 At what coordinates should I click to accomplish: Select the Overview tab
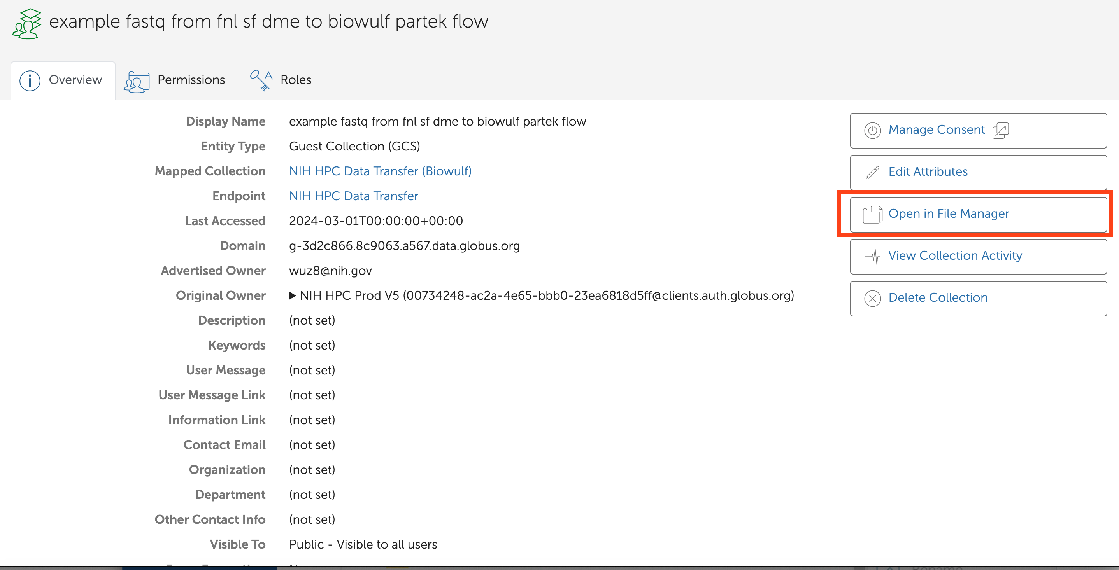point(75,80)
